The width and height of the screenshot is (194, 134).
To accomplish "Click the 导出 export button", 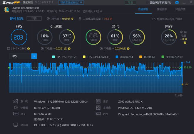I will 131,2.
